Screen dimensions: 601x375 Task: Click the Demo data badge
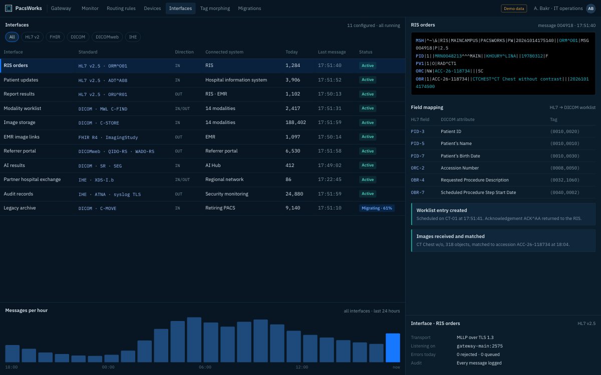(x=514, y=8)
